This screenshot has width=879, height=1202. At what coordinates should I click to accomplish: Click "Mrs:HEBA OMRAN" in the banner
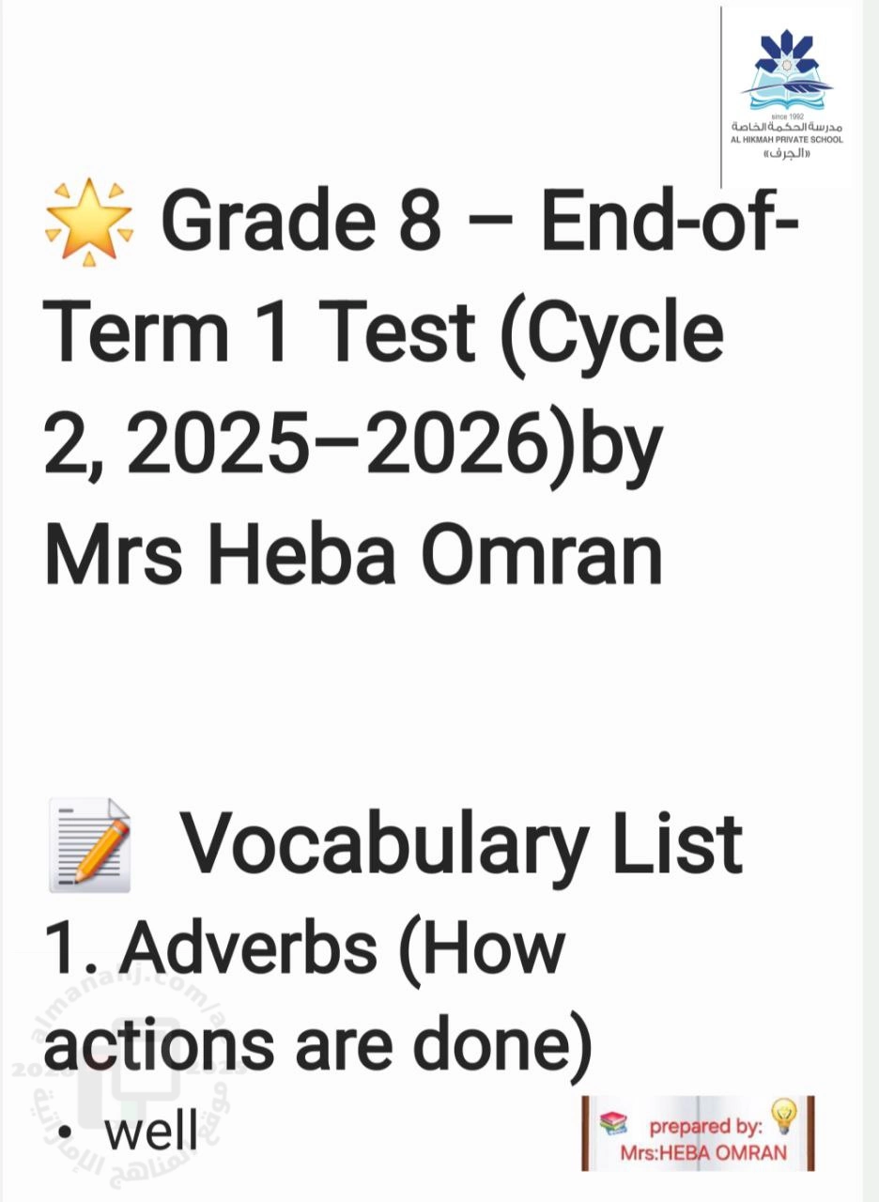pyautogui.click(x=703, y=1153)
